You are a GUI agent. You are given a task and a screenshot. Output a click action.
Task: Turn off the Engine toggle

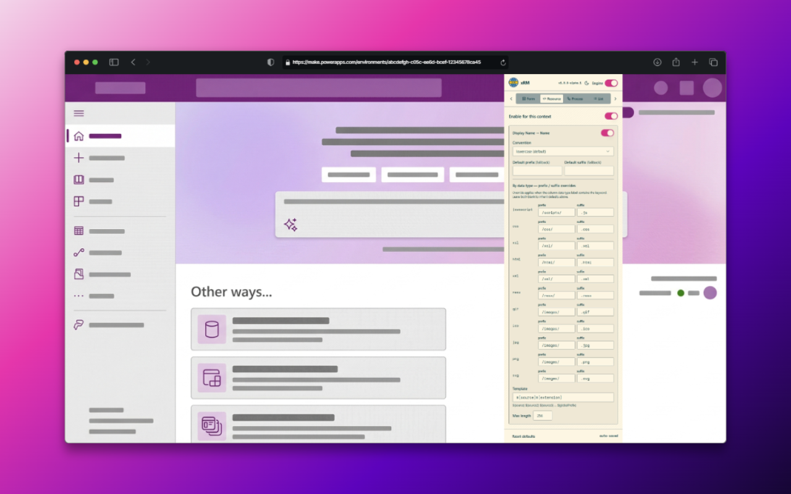[x=611, y=83]
